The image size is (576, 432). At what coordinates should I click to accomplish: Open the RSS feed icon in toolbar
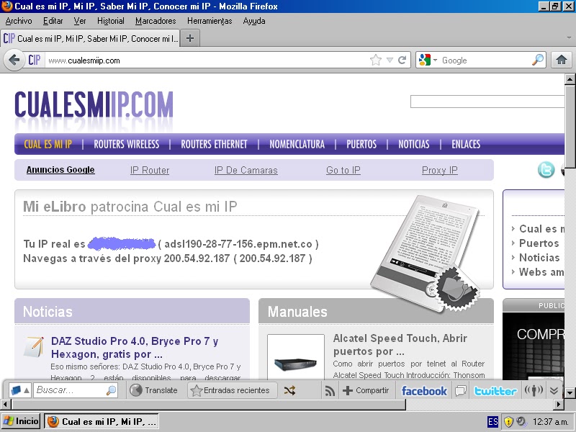point(330,391)
